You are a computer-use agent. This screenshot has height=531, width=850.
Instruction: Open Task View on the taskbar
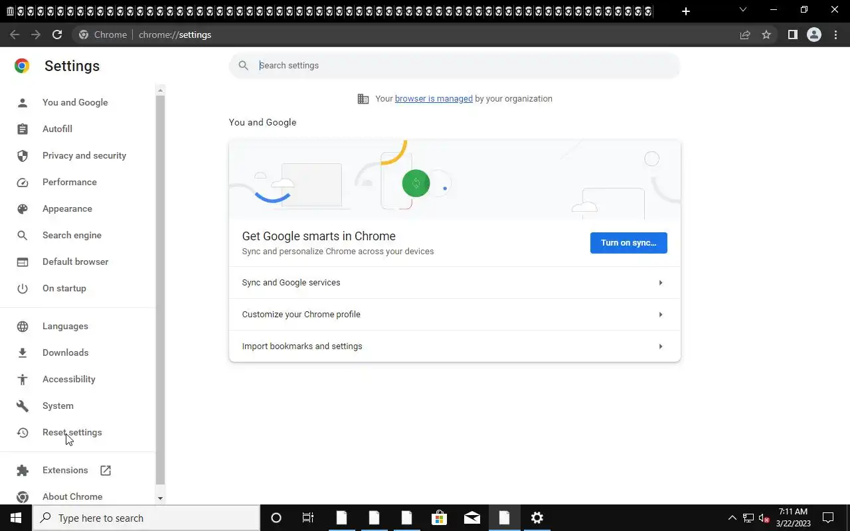[308, 518]
